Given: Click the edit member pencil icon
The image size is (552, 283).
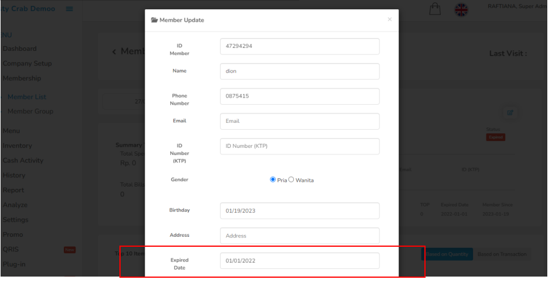Looking at the screenshot, I should coord(510,113).
